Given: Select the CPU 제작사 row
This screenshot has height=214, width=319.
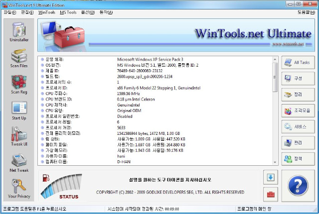Looking at the screenshot, I should point(156,105).
